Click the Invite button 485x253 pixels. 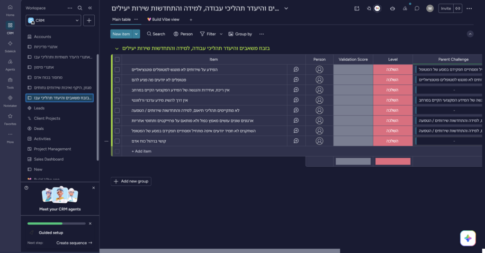click(446, 9)
